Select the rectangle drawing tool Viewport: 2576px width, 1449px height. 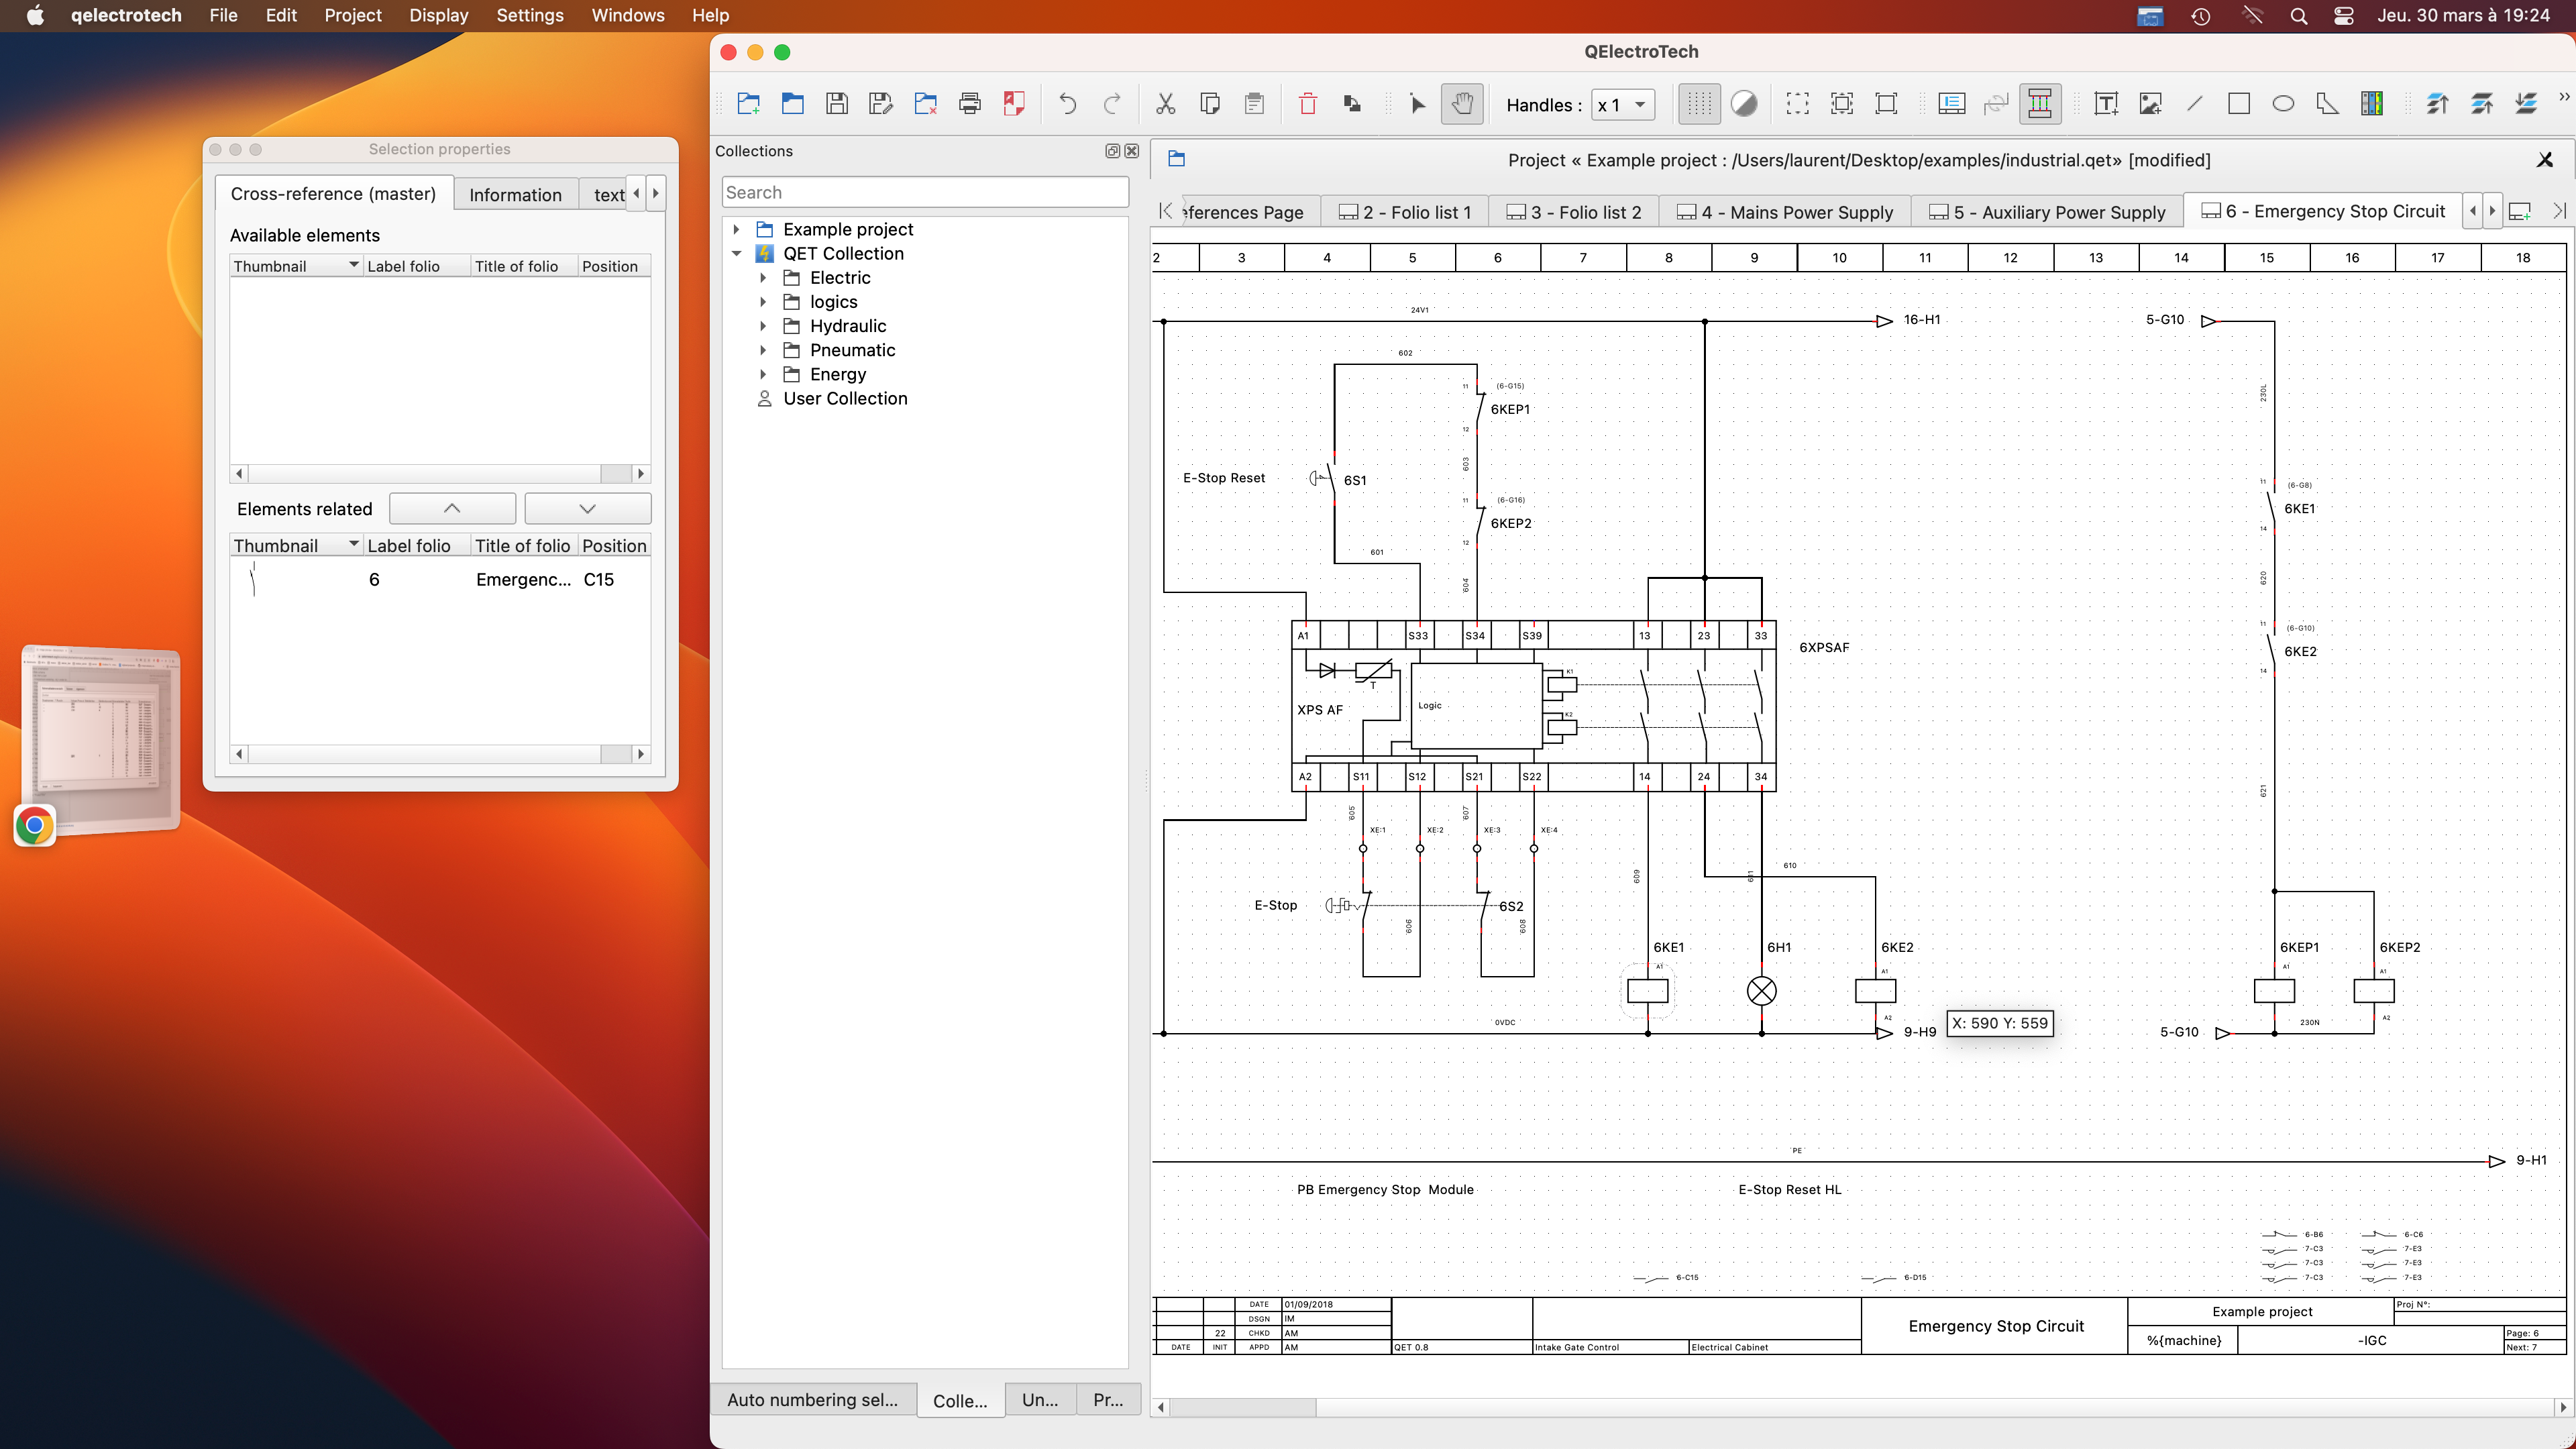[x=2238, y=104]
